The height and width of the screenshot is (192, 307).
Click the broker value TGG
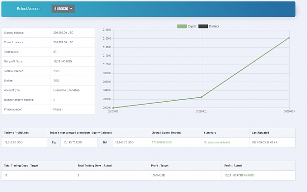coord(56,81)
